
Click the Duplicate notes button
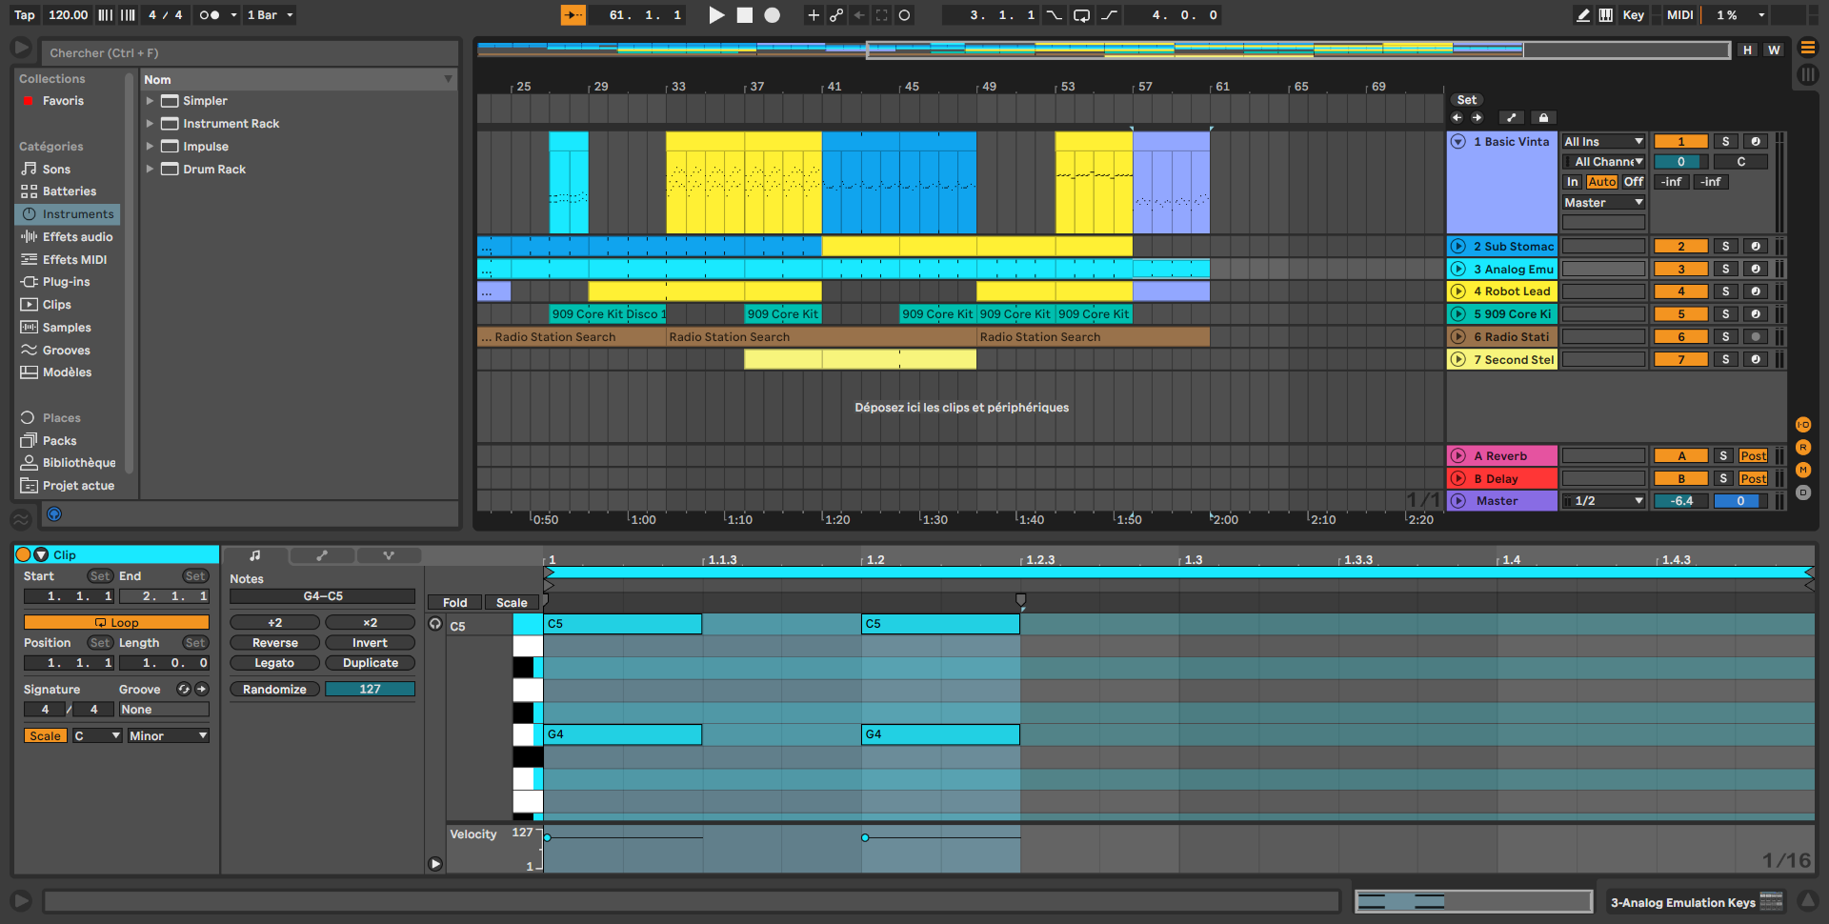[x=370, y=663]
